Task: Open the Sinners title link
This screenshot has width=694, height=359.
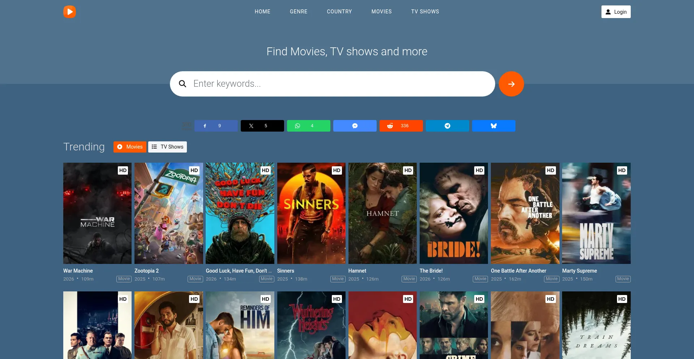Action: coord(286,271)
